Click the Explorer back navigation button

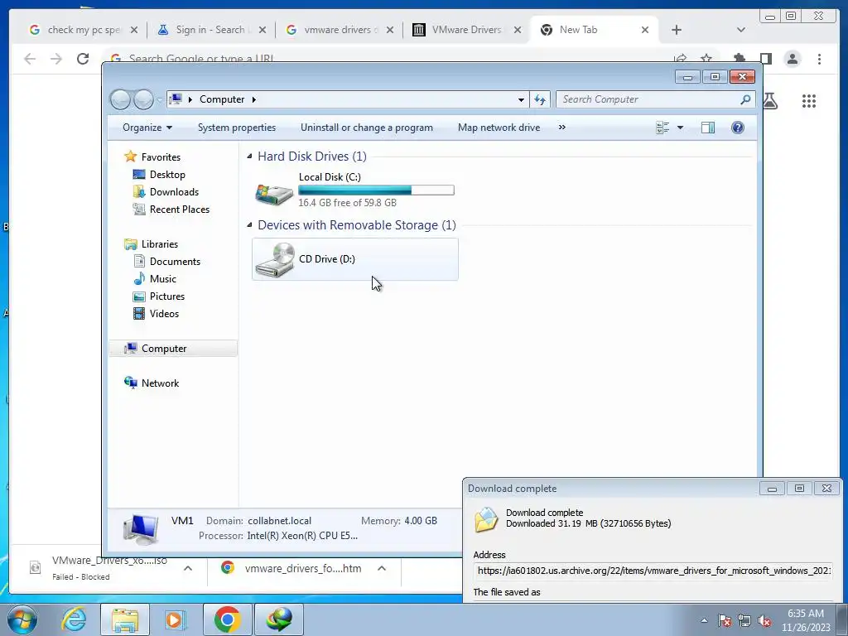coord(120,99)
